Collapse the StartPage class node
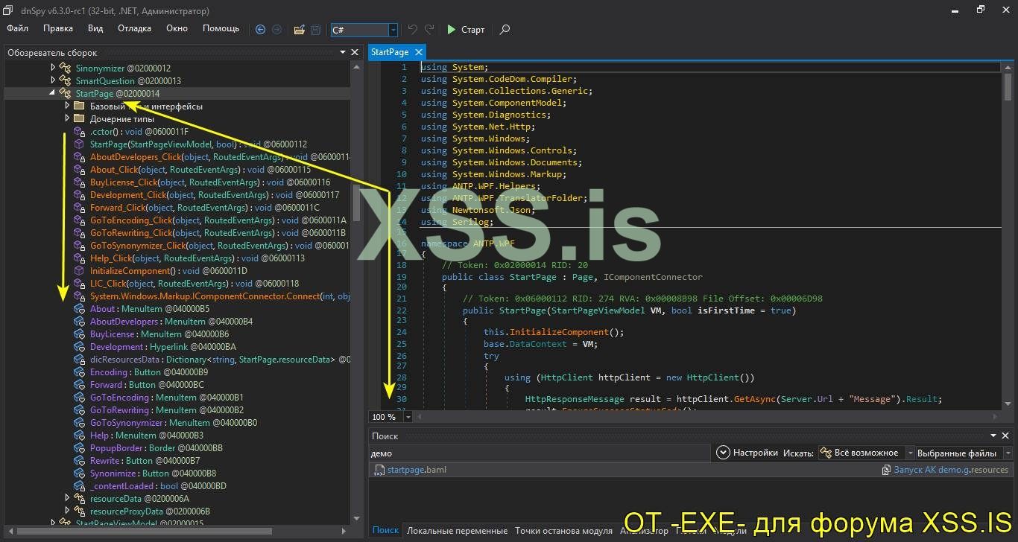The image size is (1018, 542). pyautogui.click(x=53, y=93)
